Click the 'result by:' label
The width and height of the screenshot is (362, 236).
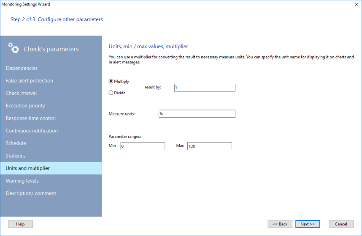153,87
